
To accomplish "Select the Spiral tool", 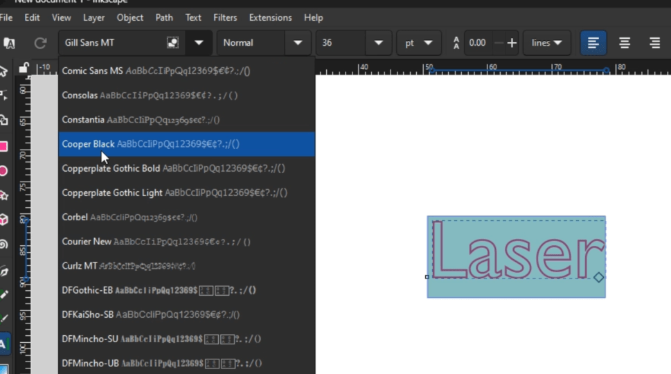I will (x=3, y=244).
